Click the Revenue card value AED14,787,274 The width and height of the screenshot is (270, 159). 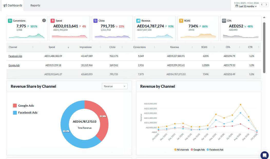pos(150,26)
